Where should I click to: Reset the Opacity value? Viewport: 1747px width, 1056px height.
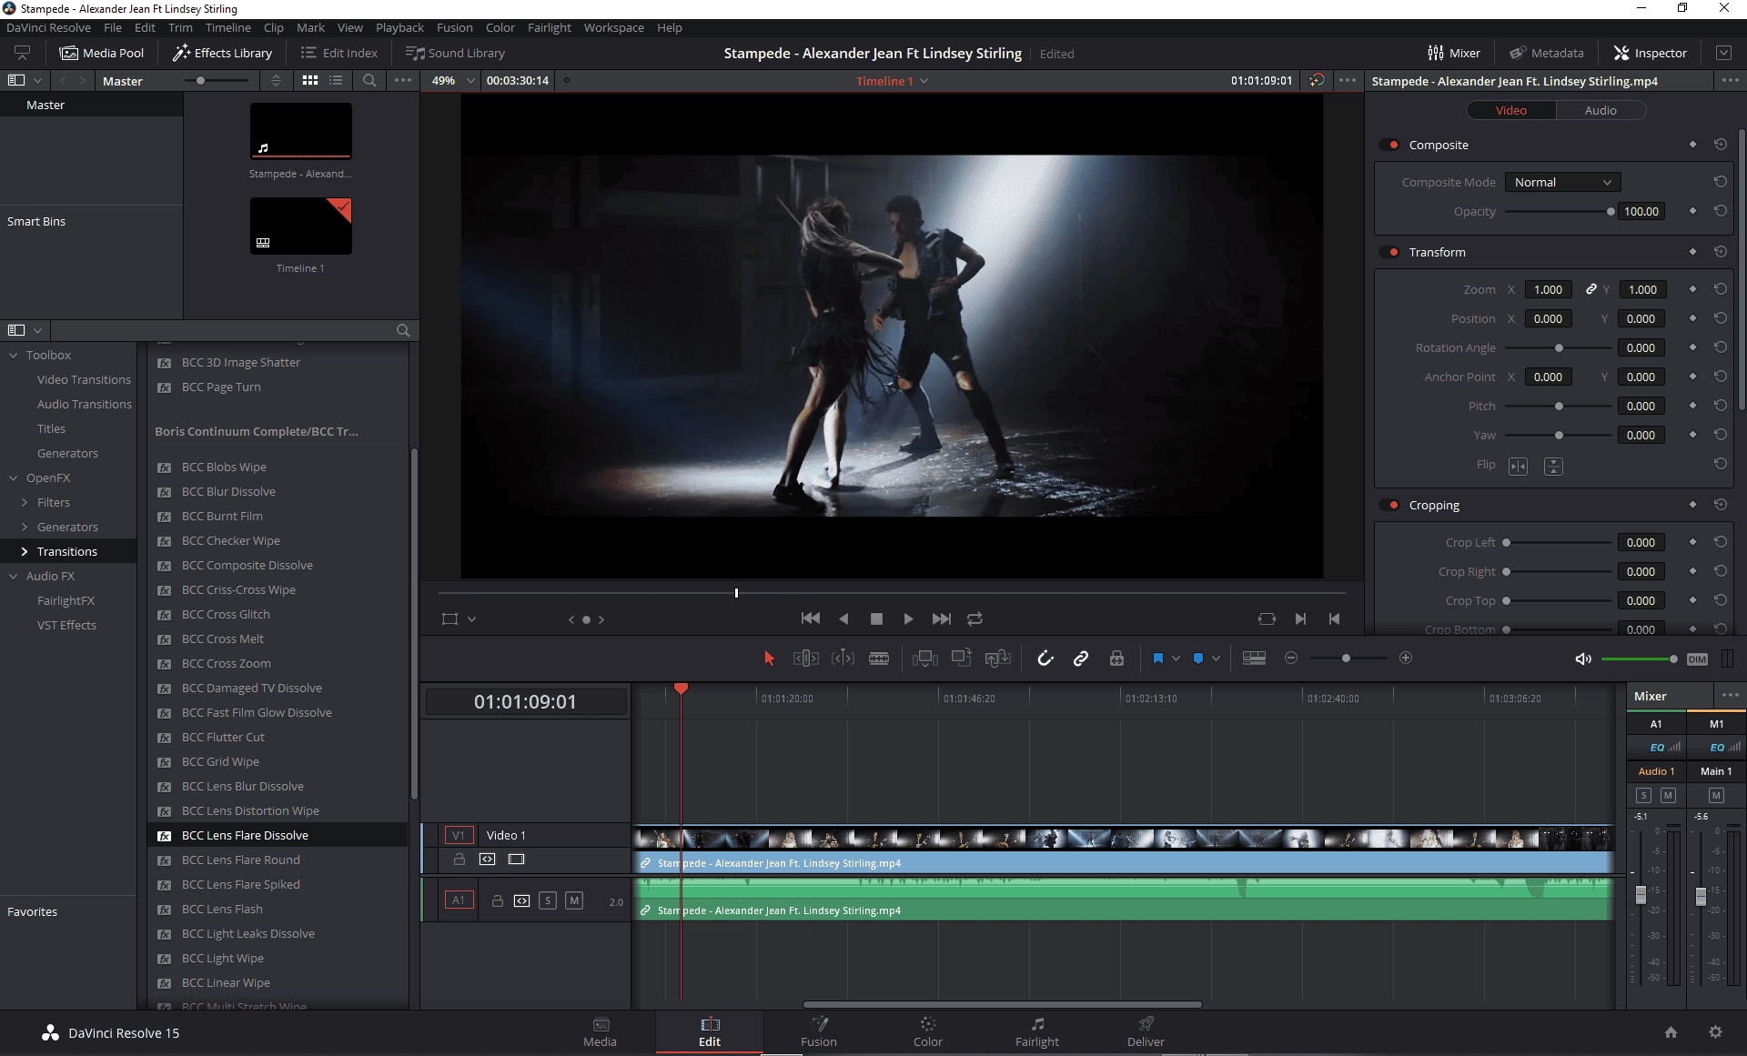(1720, 211)
